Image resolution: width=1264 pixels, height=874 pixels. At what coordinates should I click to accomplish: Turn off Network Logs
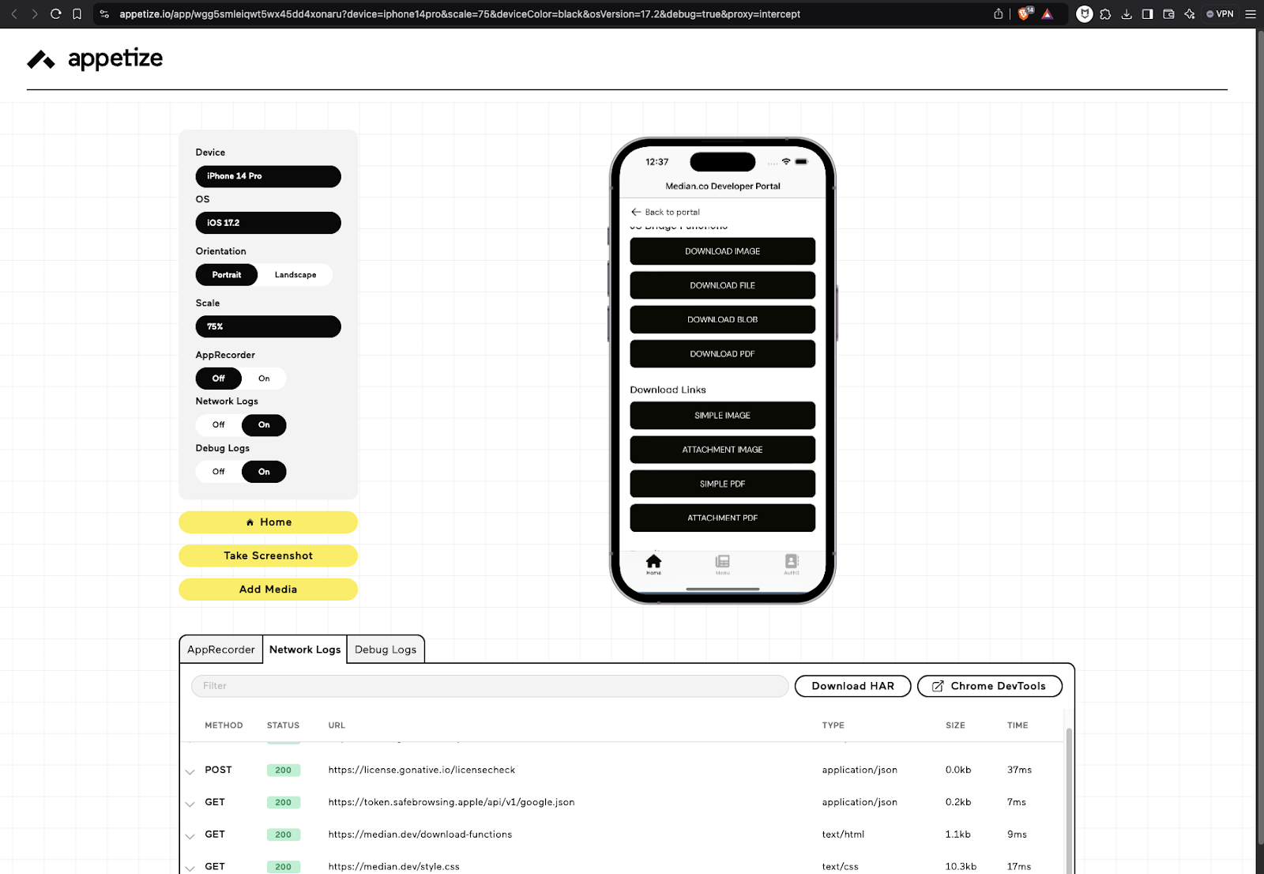tap(218, 425)
